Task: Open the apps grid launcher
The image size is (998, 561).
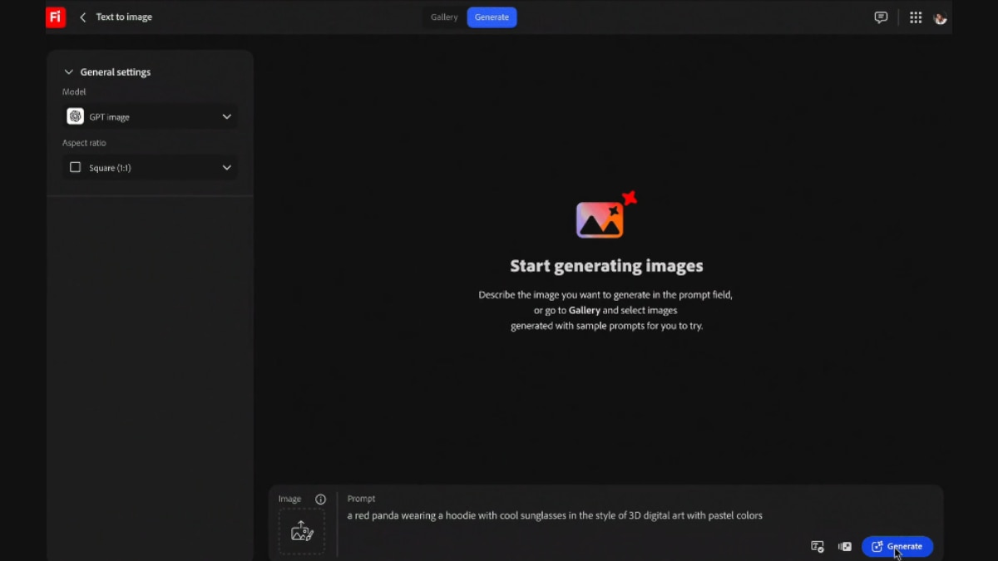Action: [916, 17]
